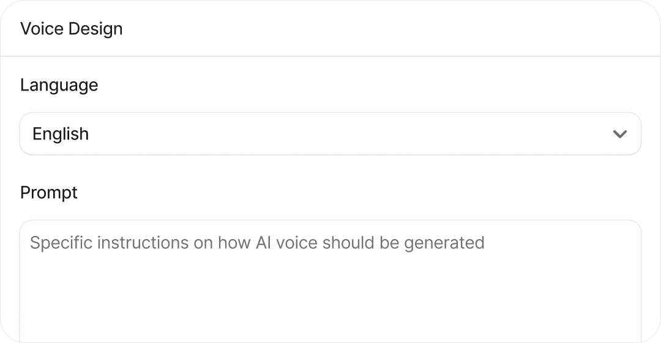Viewport: 661px width, 343px height.
Task: Click the Language field label
Action: (59, 85)
